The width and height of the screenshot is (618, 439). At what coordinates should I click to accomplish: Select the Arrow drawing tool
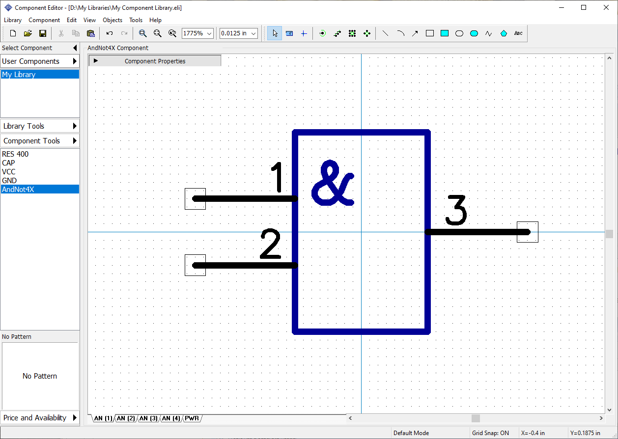[415, 33]
